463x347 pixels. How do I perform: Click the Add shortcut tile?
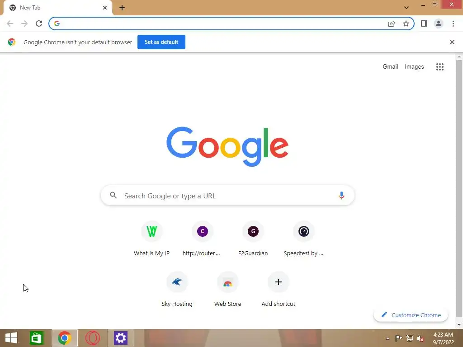(x=279, y=290)
